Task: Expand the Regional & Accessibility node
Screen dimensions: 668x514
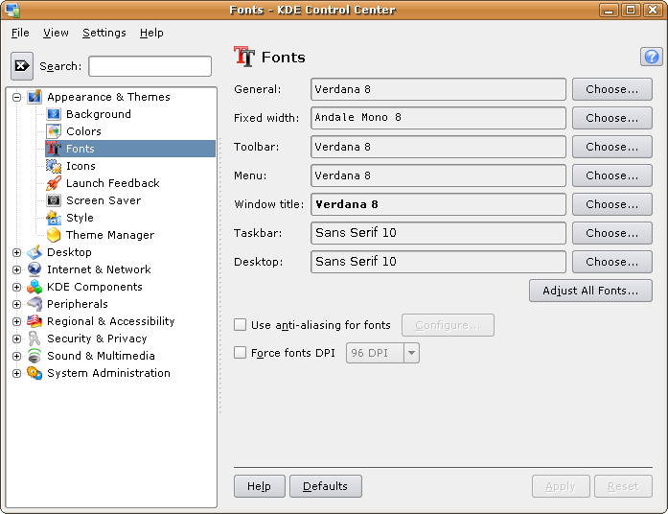Action: click(16, 321)
